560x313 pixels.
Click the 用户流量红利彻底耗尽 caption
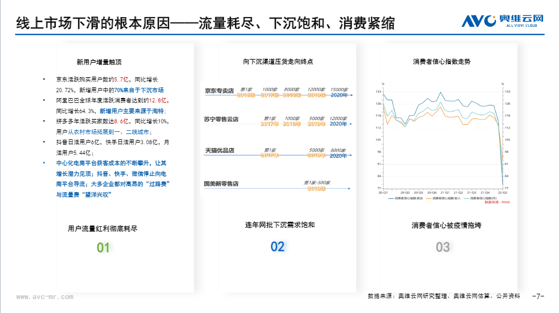coord(103,228)
